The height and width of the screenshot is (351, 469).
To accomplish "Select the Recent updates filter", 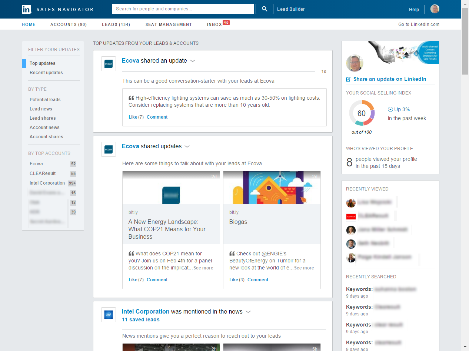I will point(46,73).
